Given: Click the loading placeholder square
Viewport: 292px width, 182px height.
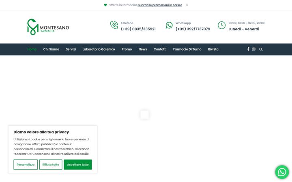Looking at the screenshot, I should pyautogui.click(x=144, y=114).
